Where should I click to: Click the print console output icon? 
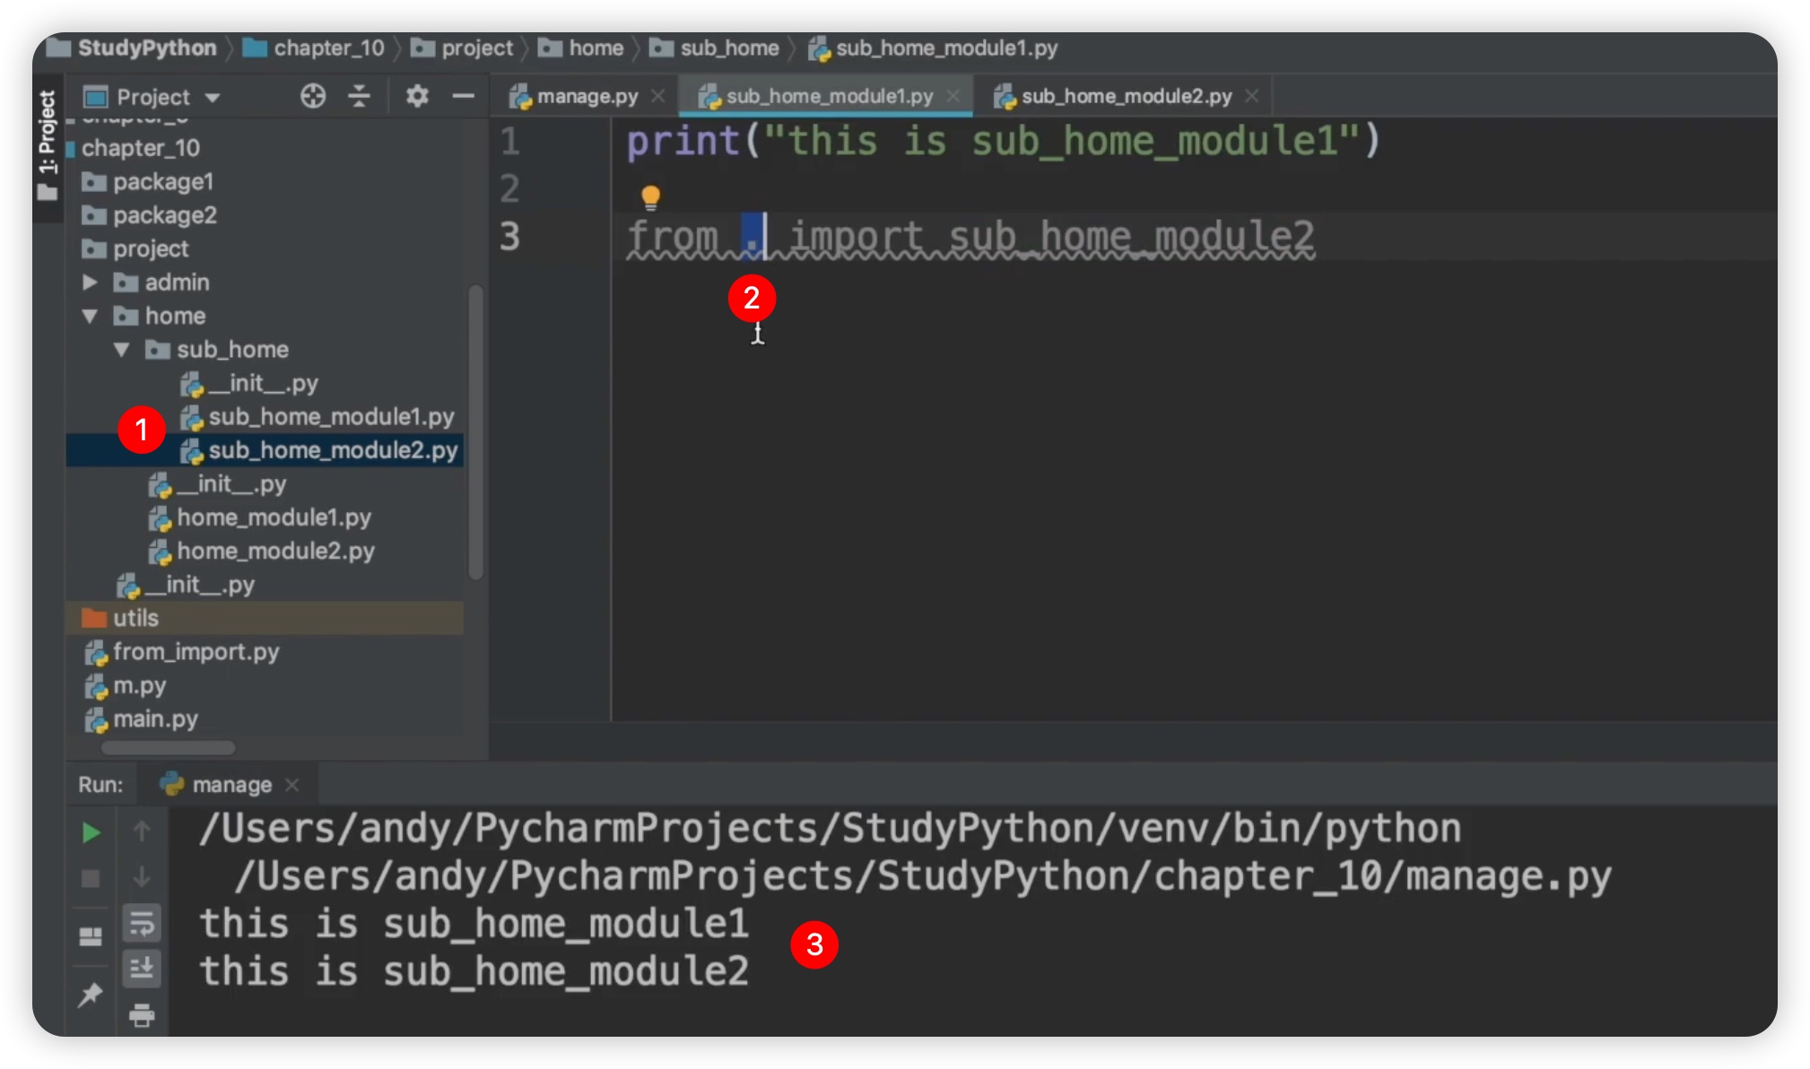point(142,1015)
